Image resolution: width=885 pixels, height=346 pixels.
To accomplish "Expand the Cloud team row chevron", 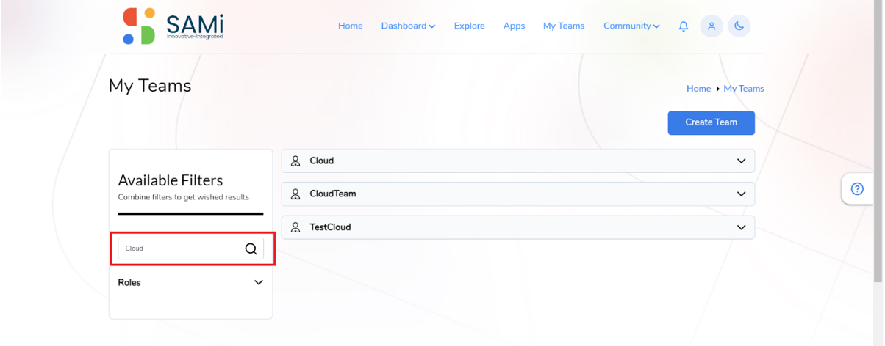I will tap(741, 161).
